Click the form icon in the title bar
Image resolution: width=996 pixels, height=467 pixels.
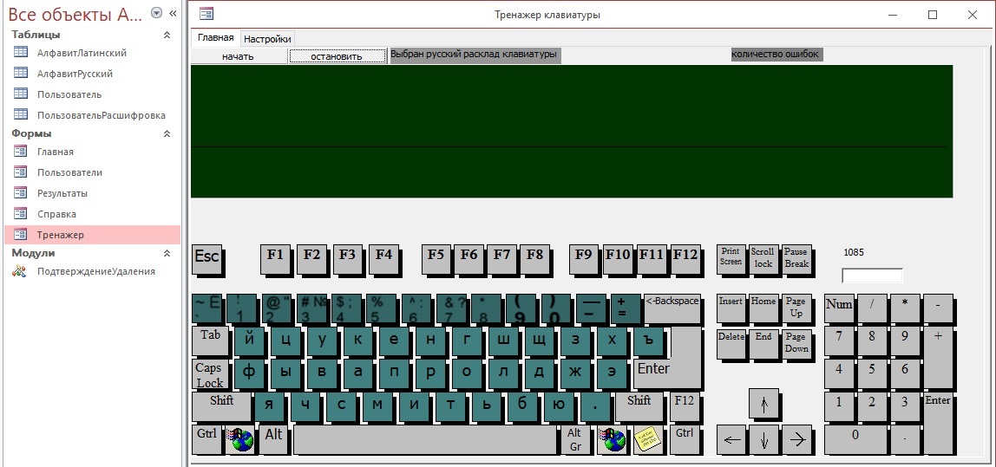click(206, 14)
